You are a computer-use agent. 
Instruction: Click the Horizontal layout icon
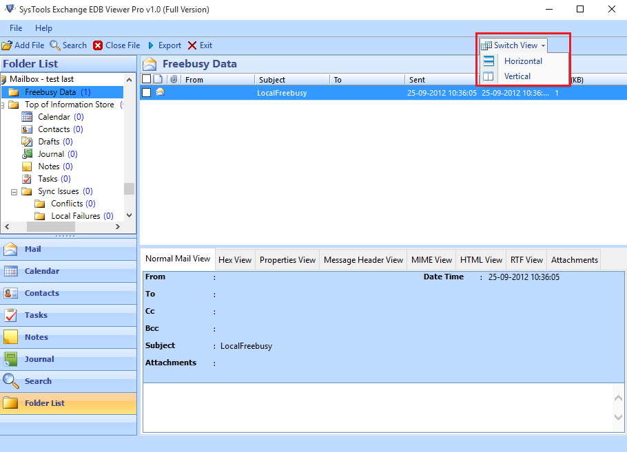tap(489, 61)
